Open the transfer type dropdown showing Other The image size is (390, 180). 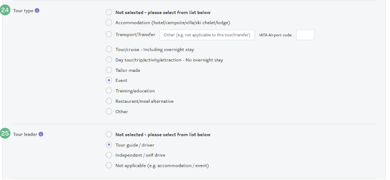click(207, 35)
